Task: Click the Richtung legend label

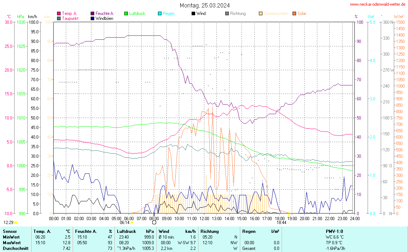Action: pos(238,13)
